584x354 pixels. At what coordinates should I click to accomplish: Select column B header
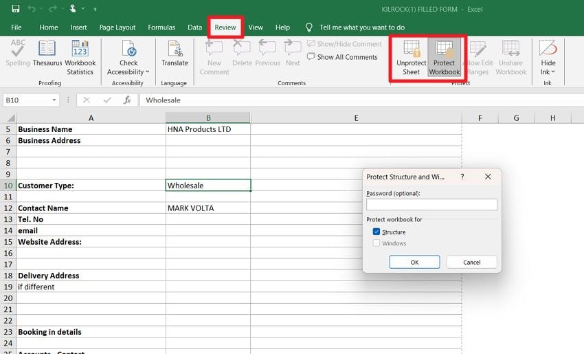coord(208,118)
